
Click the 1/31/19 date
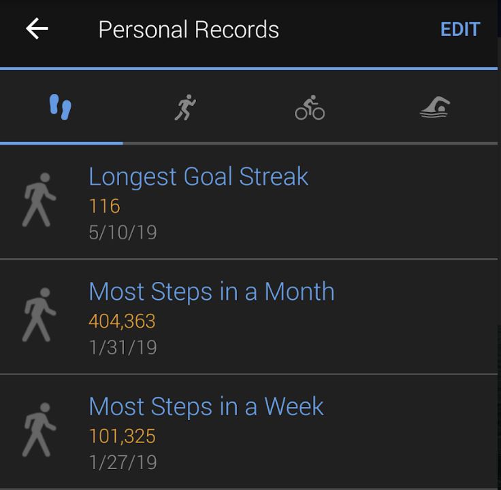coord(123,347)
